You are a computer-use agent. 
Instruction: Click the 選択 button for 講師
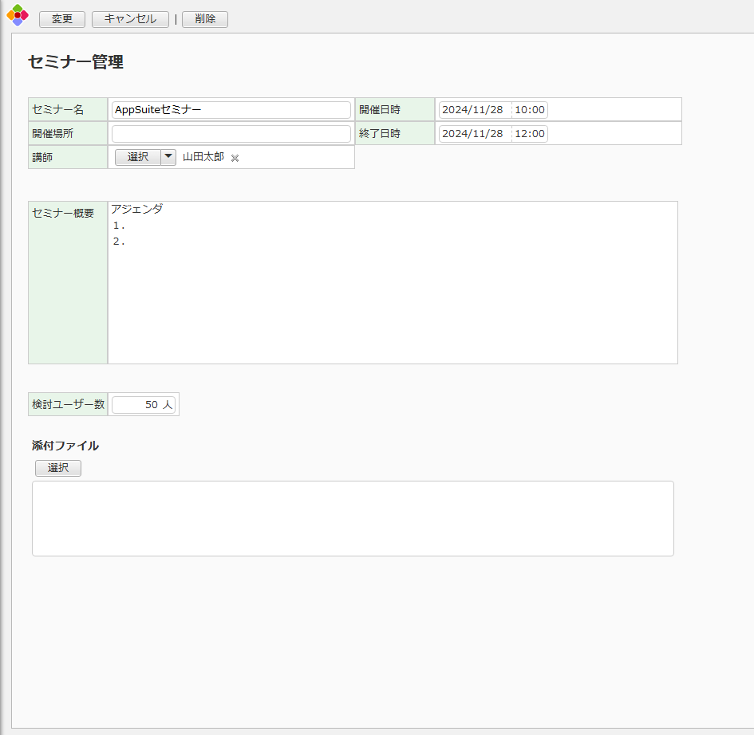point(138,157)
